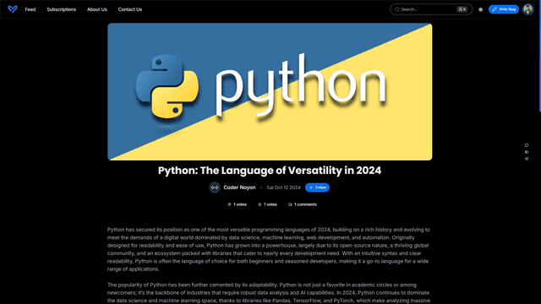The width and height of the screenshot is (541, 304).
Task: Toggle light/dark theme with the sun icon
Action: [x=481, y=9]
